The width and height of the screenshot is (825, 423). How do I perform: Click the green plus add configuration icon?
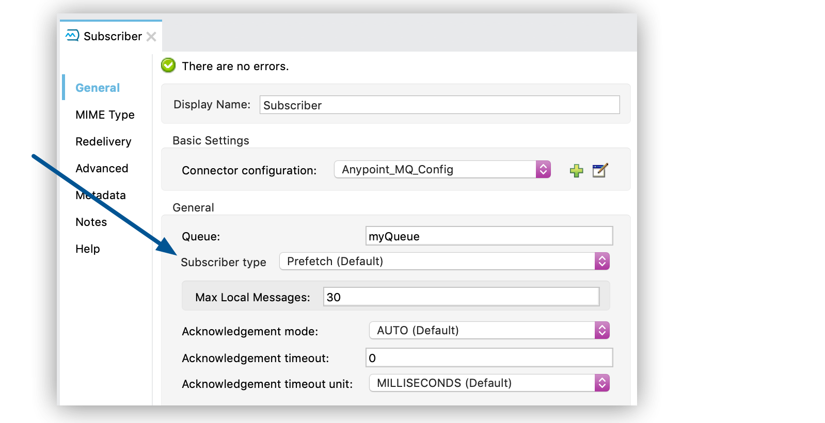pos(576,171)
